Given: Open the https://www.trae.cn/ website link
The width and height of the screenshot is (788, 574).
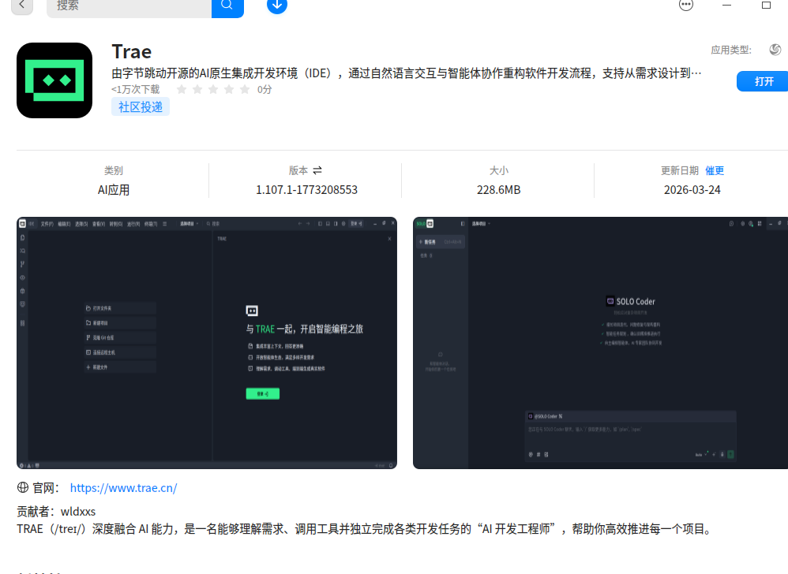Looking at the screenshot, I should point(123,488).
